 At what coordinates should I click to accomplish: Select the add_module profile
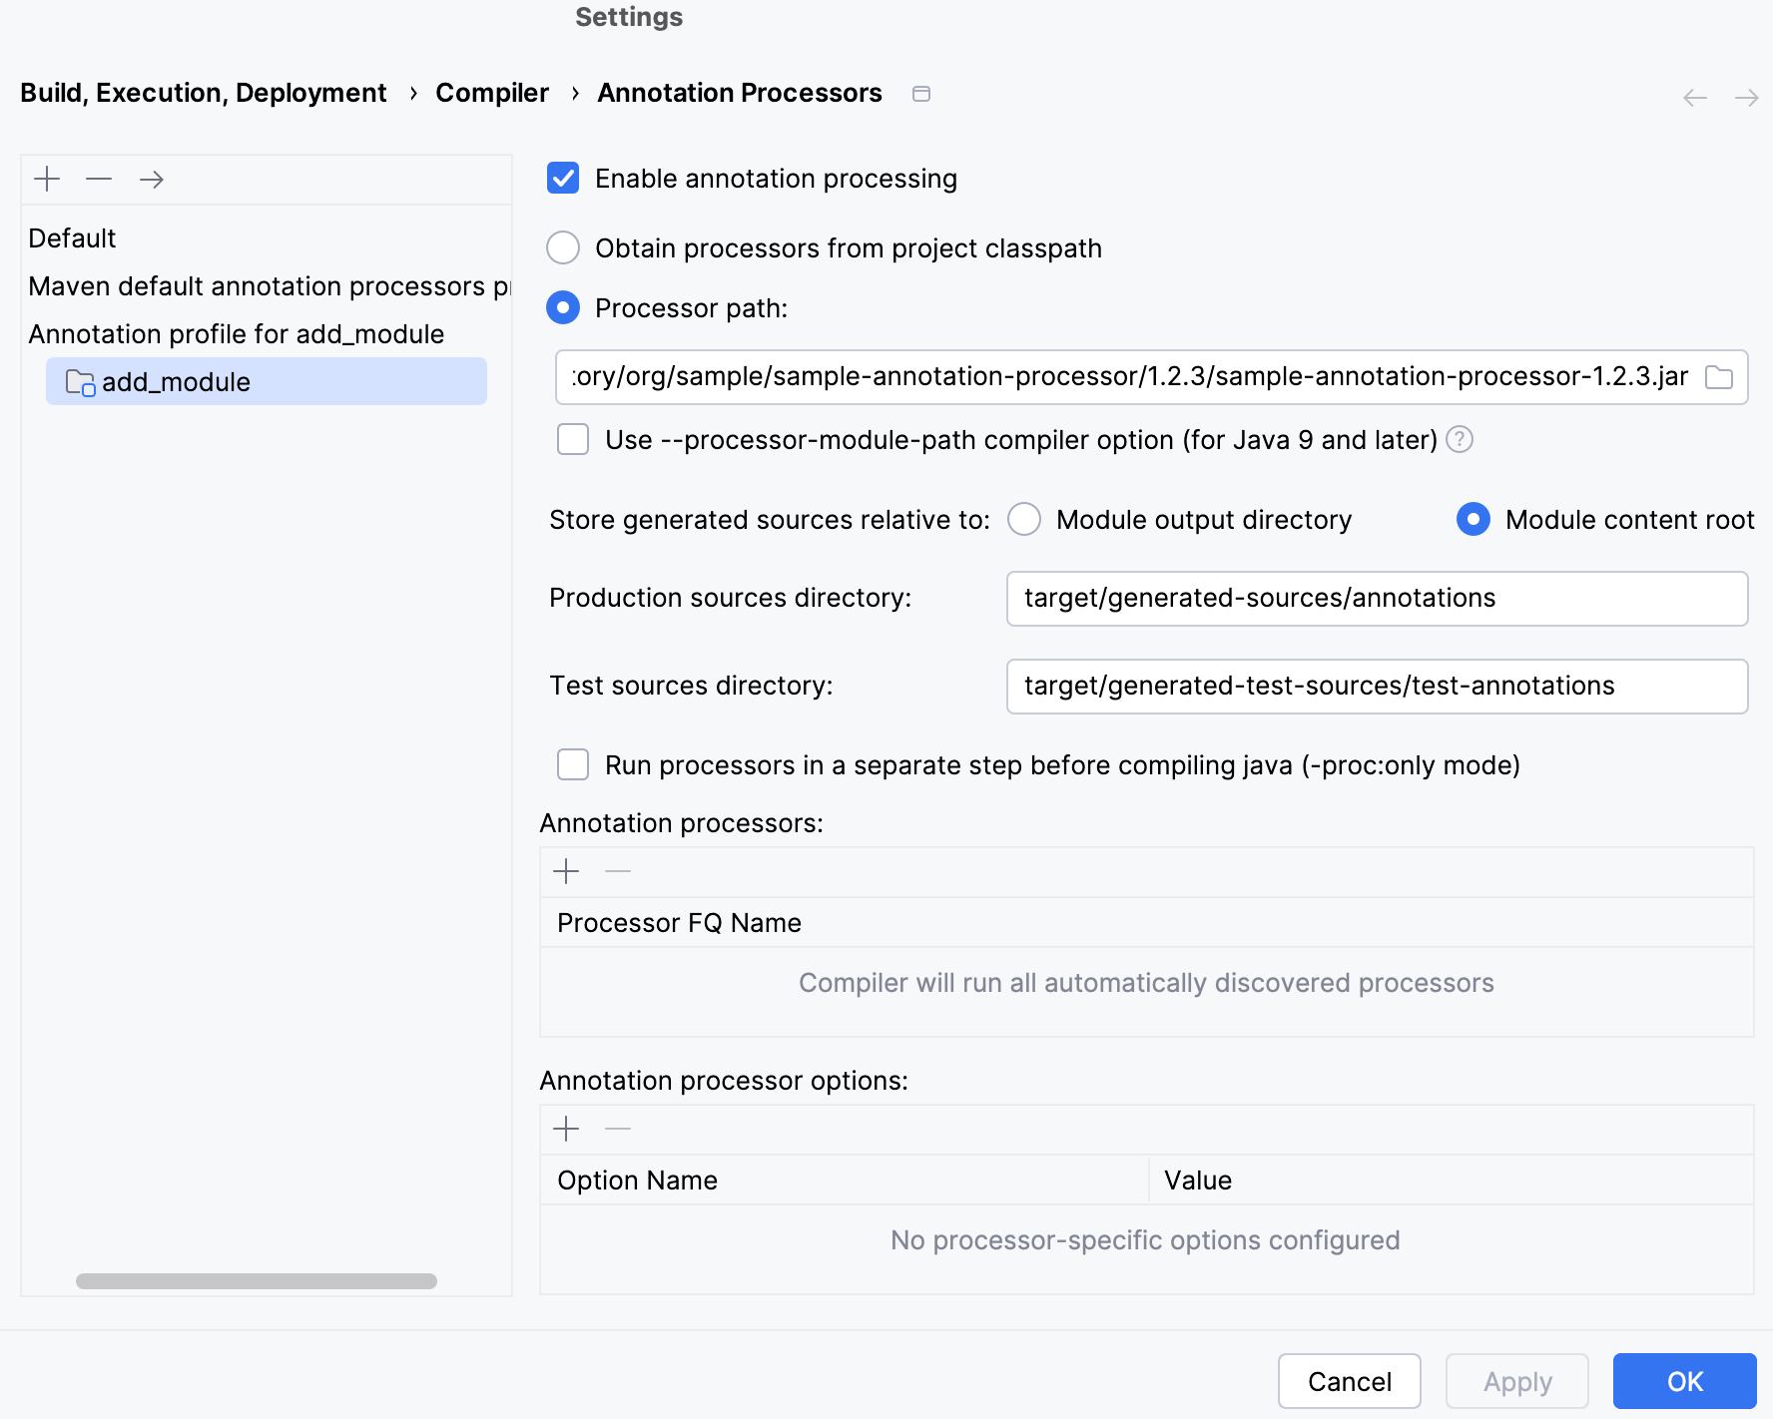(x=176, y=381)
